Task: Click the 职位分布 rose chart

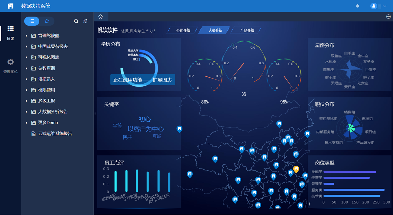Action: tap(350, 128)
